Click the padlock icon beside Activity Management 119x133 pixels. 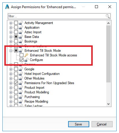(x=21, y=23)
